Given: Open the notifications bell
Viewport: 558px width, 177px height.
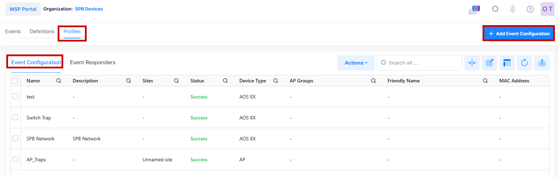Looking at the screenshot, I should coord(513,9).
